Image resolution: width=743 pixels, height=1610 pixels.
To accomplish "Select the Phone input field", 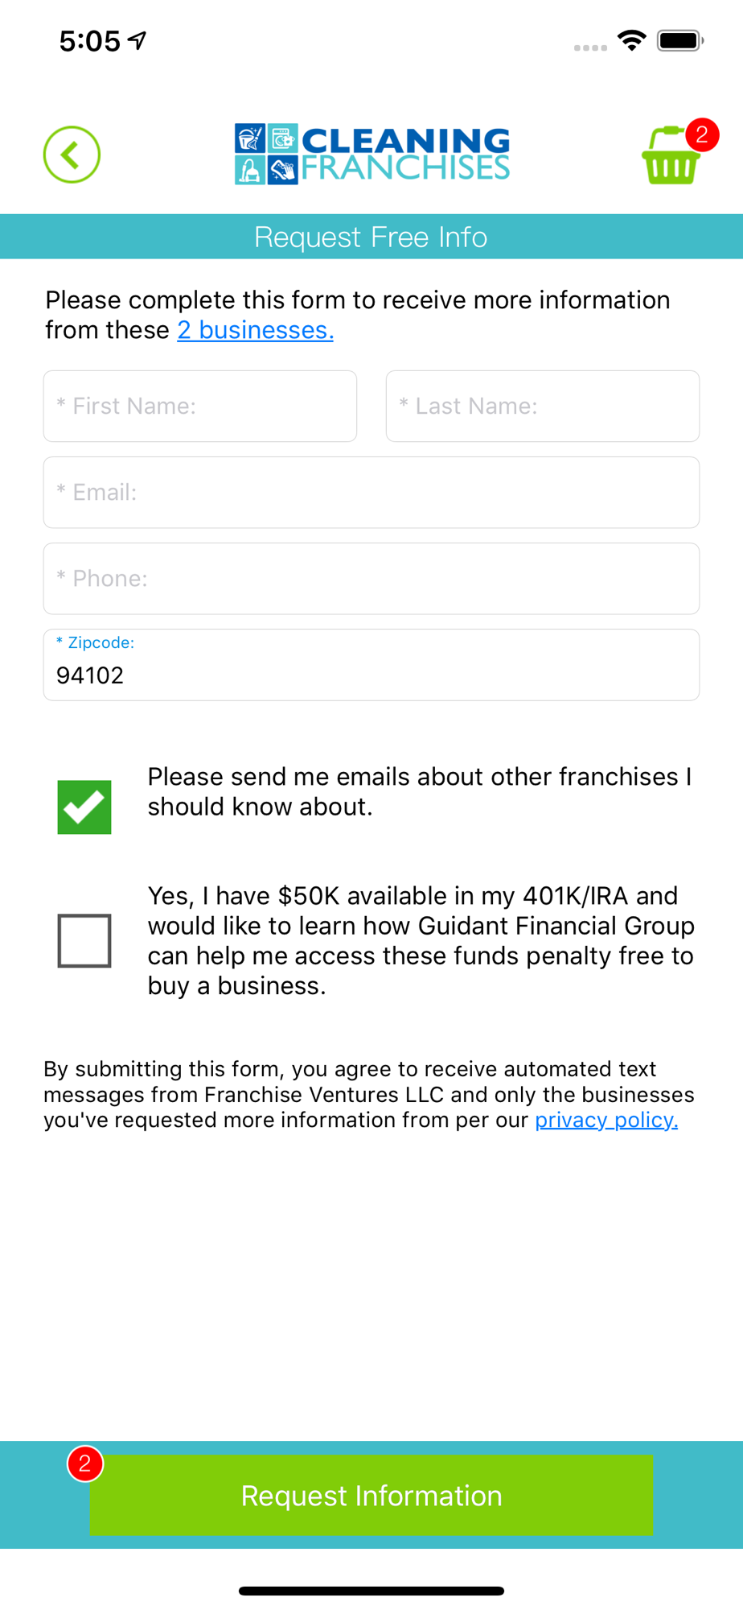I will coord(371,579).
